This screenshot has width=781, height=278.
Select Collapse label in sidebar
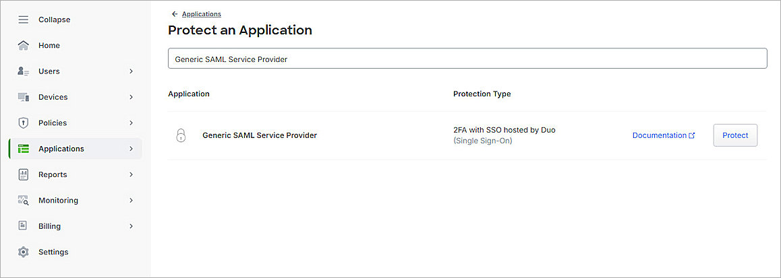point(54,20)
